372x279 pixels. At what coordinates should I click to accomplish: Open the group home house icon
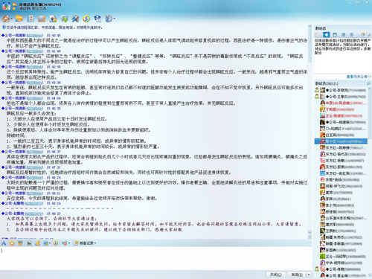(6, 19)
